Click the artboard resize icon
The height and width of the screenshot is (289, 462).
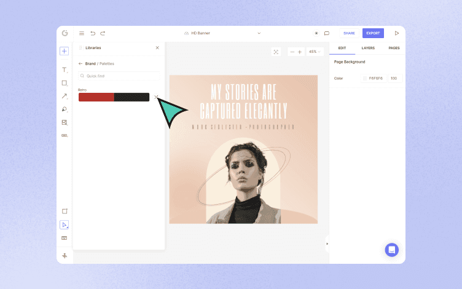pos(65,211)
